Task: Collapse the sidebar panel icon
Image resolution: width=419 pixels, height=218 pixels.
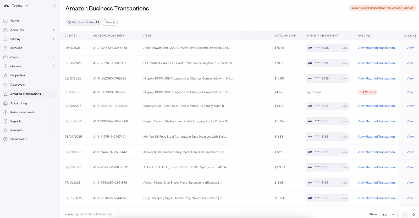Action: tap(54, 6)
